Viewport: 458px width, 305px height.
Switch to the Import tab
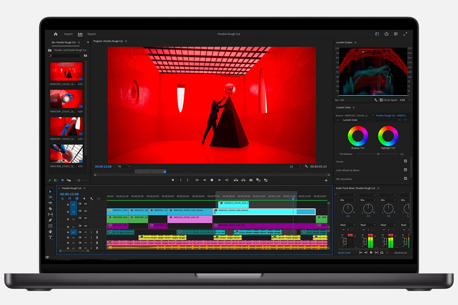(x=68, y=34)
